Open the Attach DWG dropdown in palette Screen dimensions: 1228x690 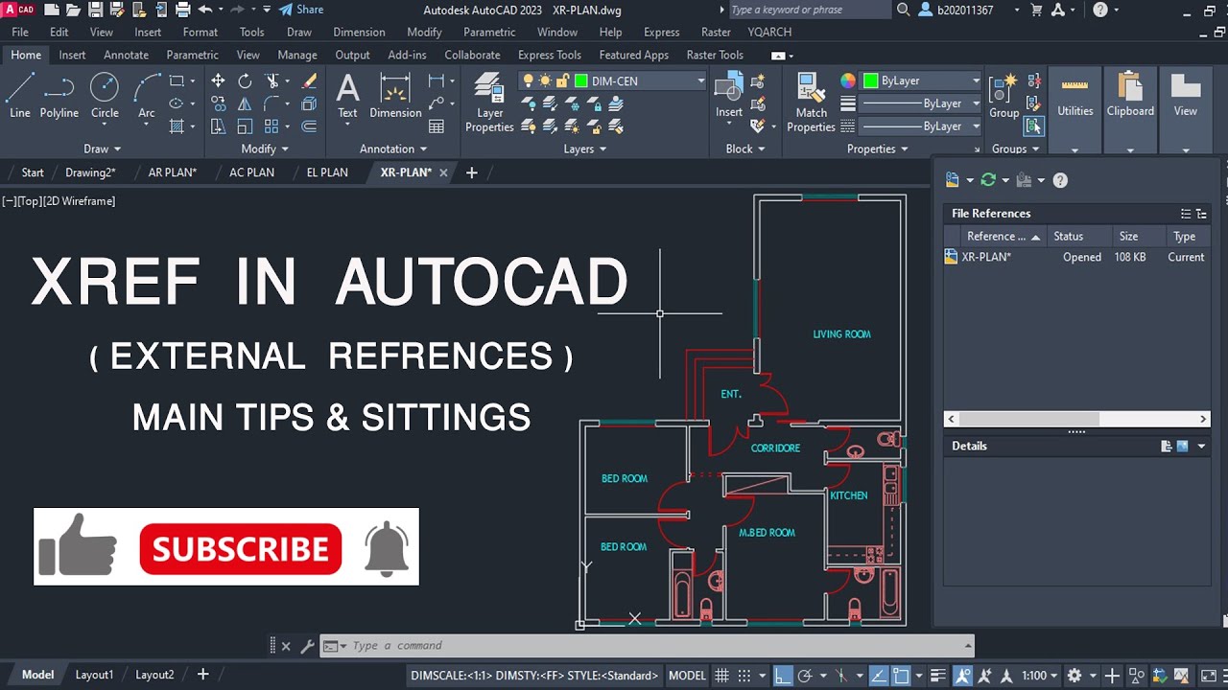click(970, 180)
